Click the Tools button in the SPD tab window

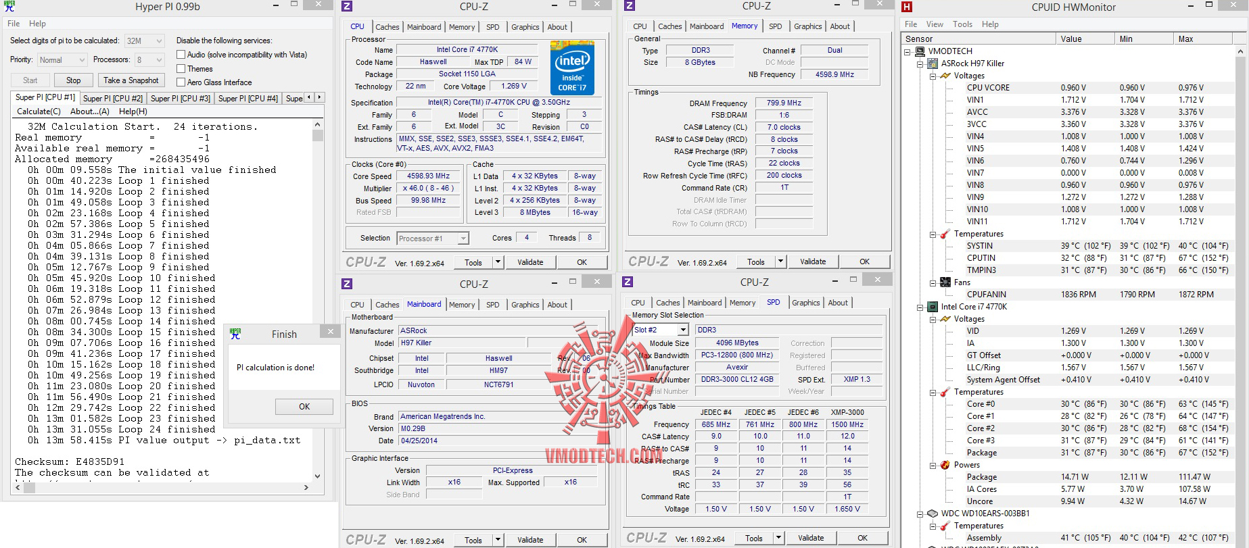coord(754,539)
